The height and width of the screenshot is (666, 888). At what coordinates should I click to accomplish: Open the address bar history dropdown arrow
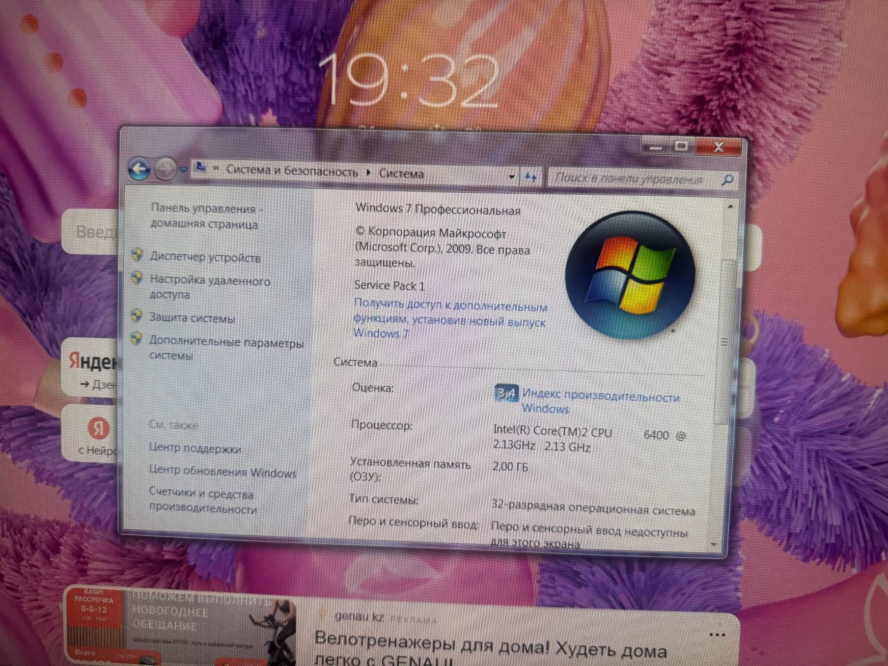[x=511, y=177]
